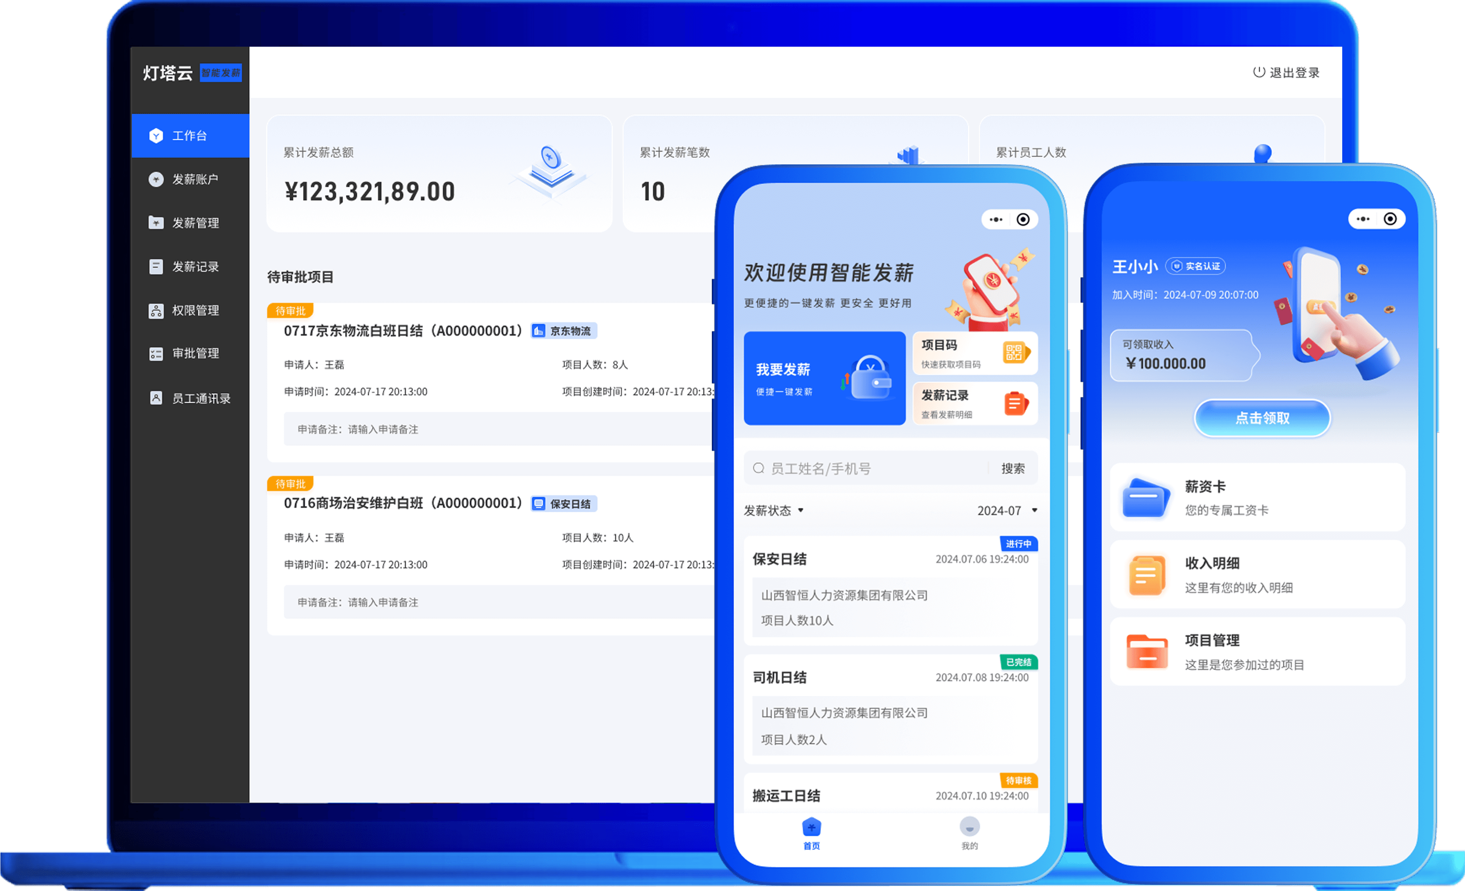The width and height of the screenshot is (1465, 891).
Task: Open 审批管理 from the sidebar
Action: point(156,354)
